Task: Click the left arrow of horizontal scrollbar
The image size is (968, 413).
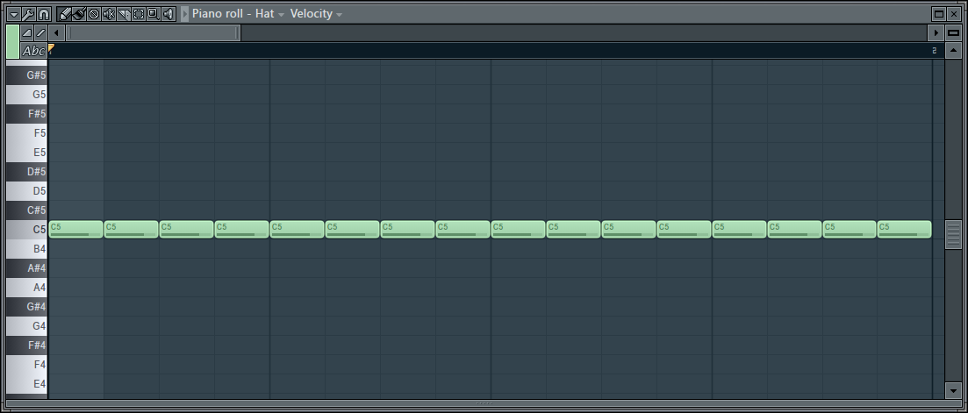Action: (x=57, y=32)
